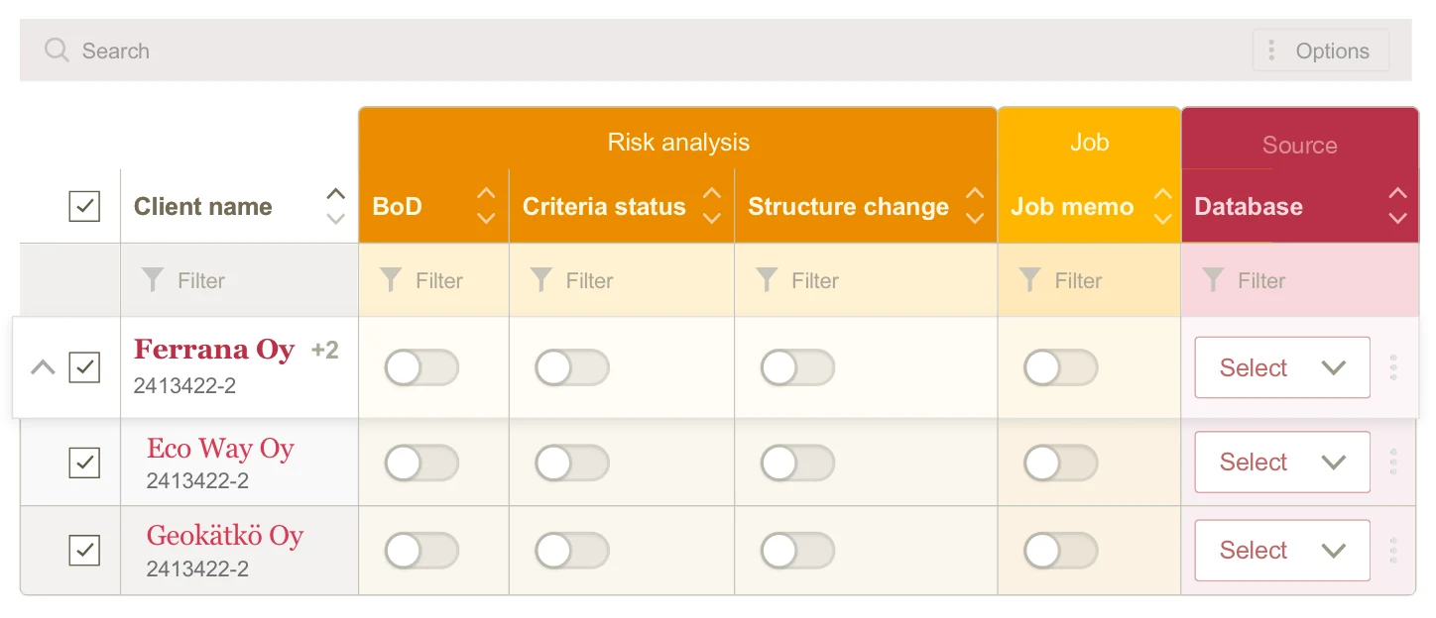Click the Database column filter funnel icon
Image resolution: width=1436 pixels, height=618 pixels.
coord(1213,280)
